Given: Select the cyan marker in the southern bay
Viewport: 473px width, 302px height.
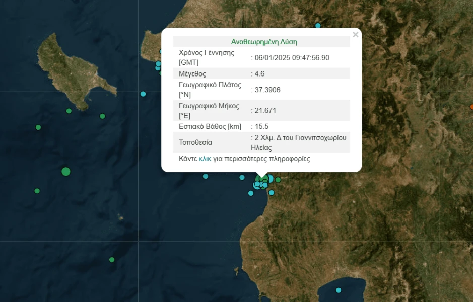Looking at the screenshot, I should coord(339,290).
